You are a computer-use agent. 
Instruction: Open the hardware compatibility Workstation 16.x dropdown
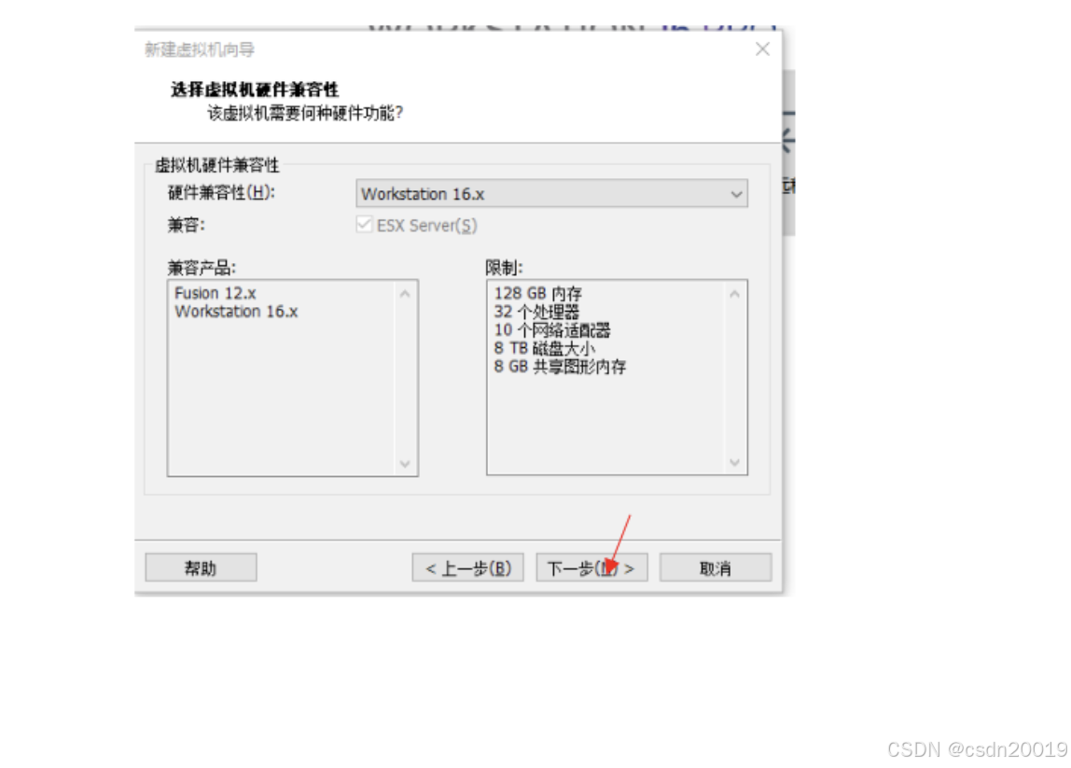(x=551, y=193)
